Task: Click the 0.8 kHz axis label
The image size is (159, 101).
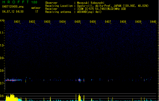Action: pyautogui.click(x=2, y=71)
